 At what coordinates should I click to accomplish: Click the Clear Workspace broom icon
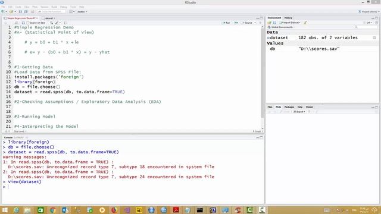(305, 23)
